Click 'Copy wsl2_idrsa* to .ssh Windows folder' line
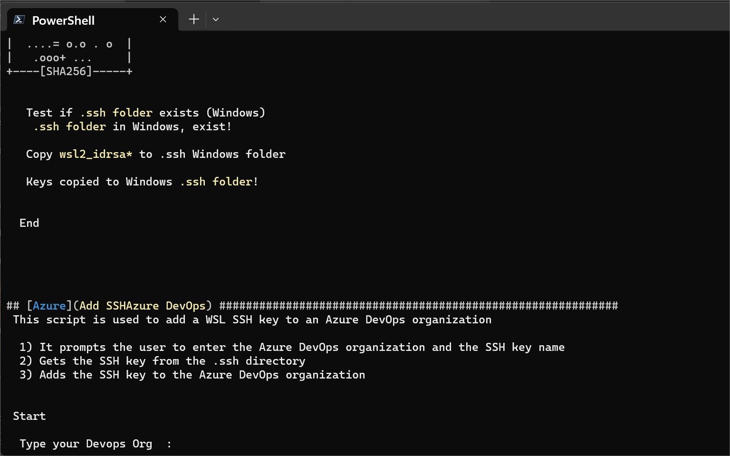730x456 pixels. tap(156, 155)
